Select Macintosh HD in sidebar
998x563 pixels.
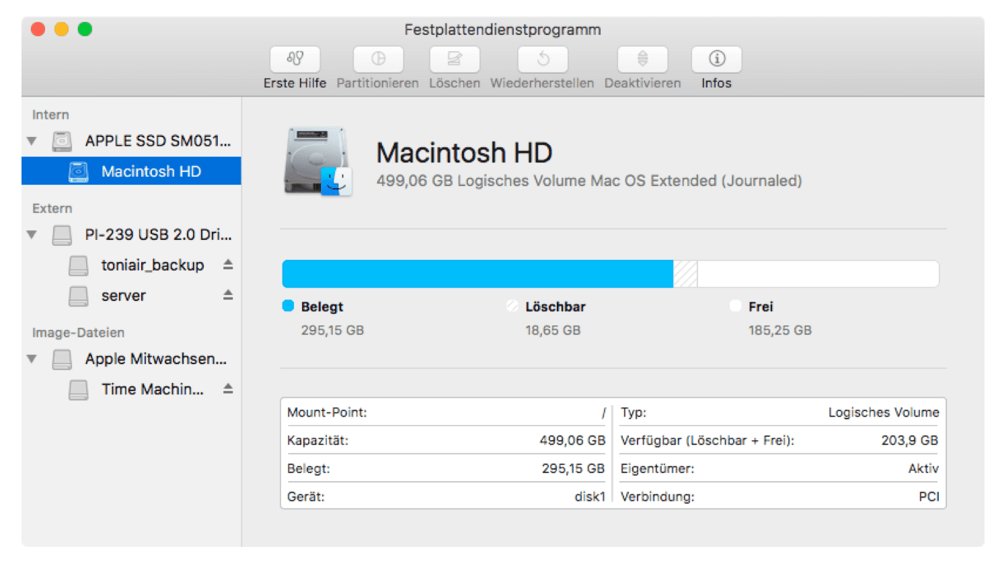tap(131, 171)
